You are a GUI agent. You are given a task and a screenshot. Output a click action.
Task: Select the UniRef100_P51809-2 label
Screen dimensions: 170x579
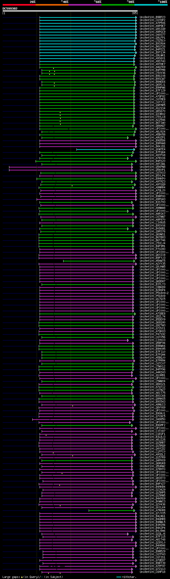click(x=154, y=293)
